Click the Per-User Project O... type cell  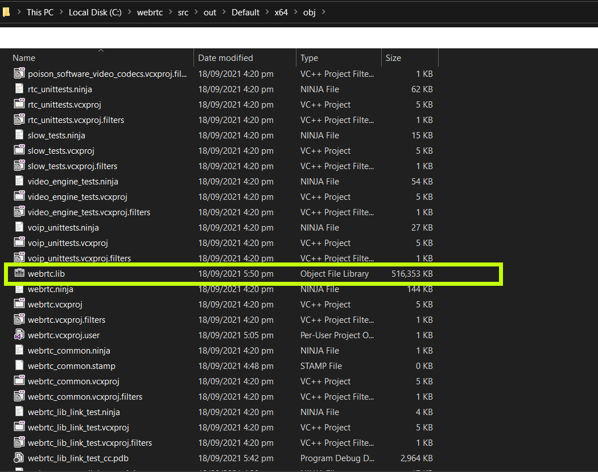click(x=337, y=335)
